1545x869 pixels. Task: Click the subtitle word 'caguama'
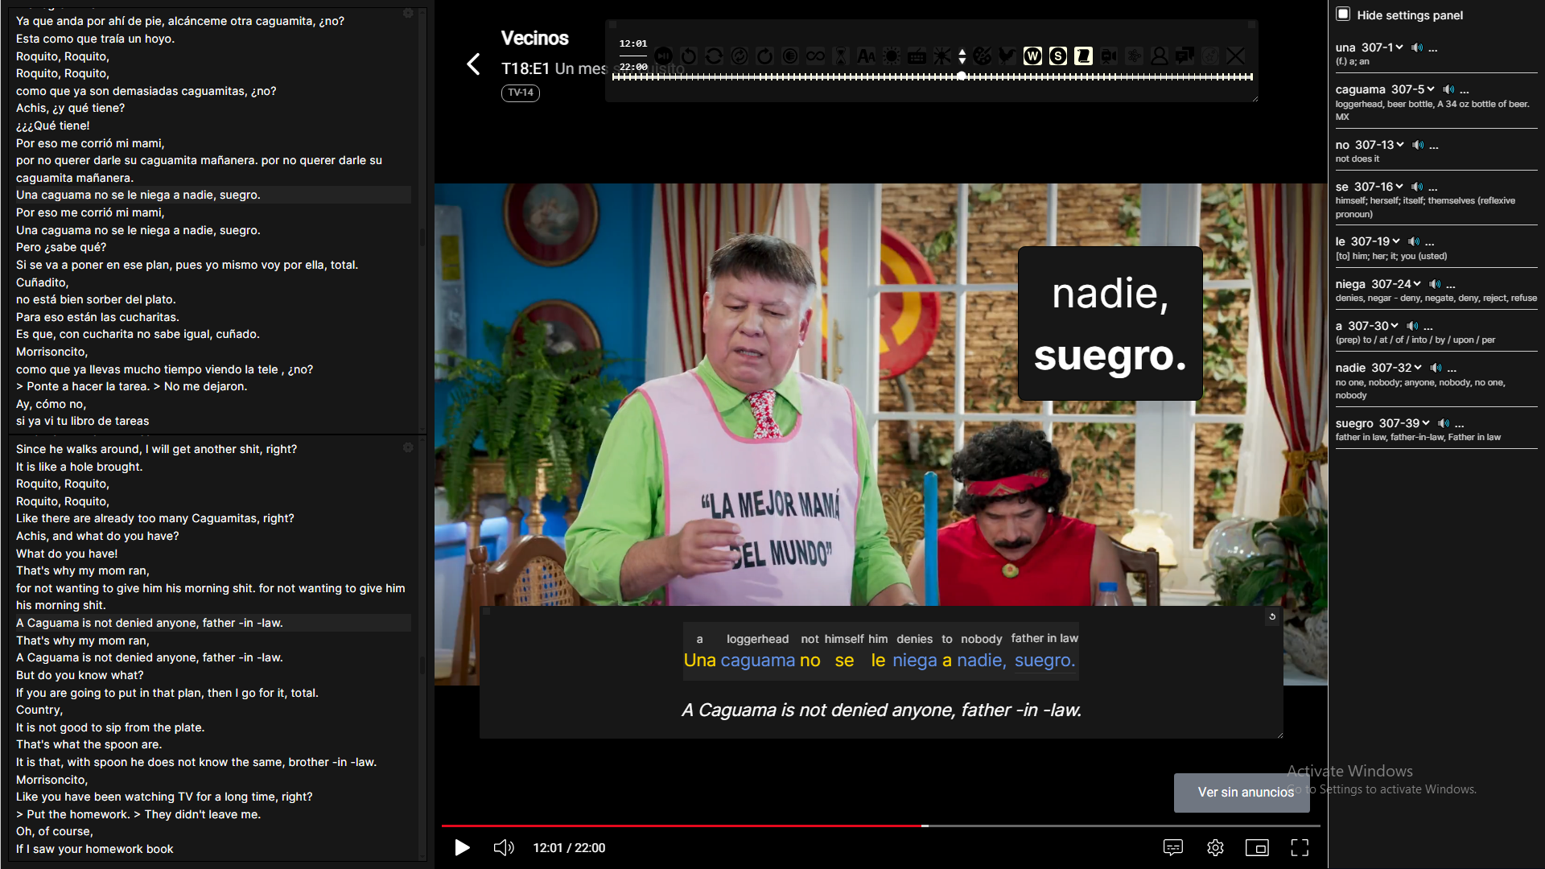(757, 661)
